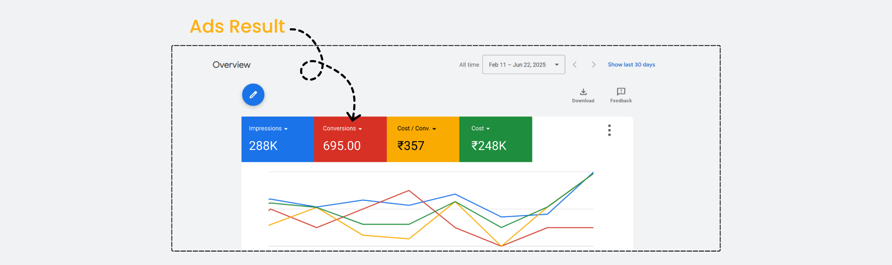Click the Download icon
This screenshot has height=265, width=892.
point(583,92)
